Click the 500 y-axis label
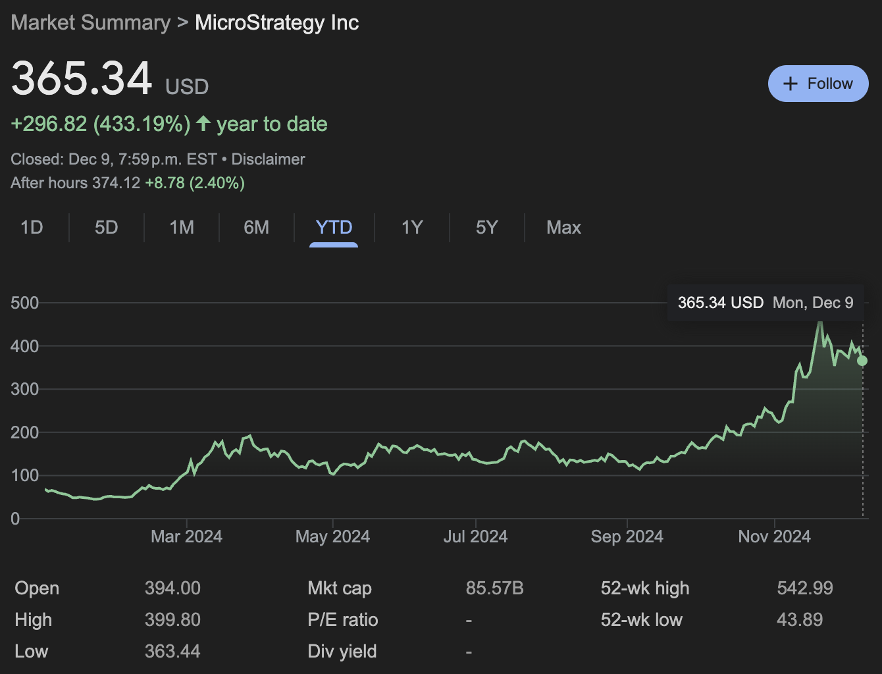Viewport: 882px width, 674px height. pyautogui.click(x=25, y=303)
